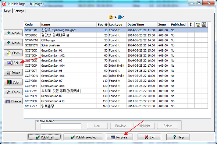This screenshot has height=144, width=217.
Task: Click the application icon in title bar
Action: point(4,4)
